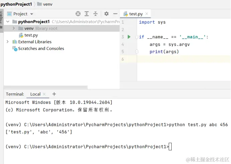This screenshot has height=164, width=231.
Task: Click the Project panel horizontal scrollbar
Action: (x=46, y=87)
